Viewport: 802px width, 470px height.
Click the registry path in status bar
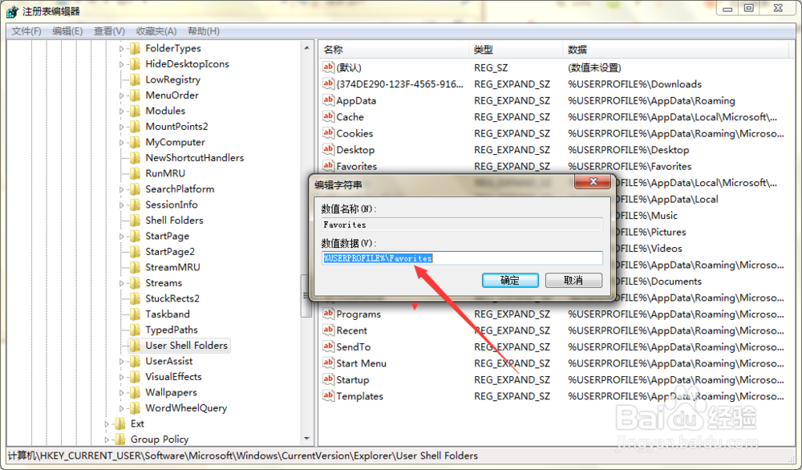click(243, 456)
